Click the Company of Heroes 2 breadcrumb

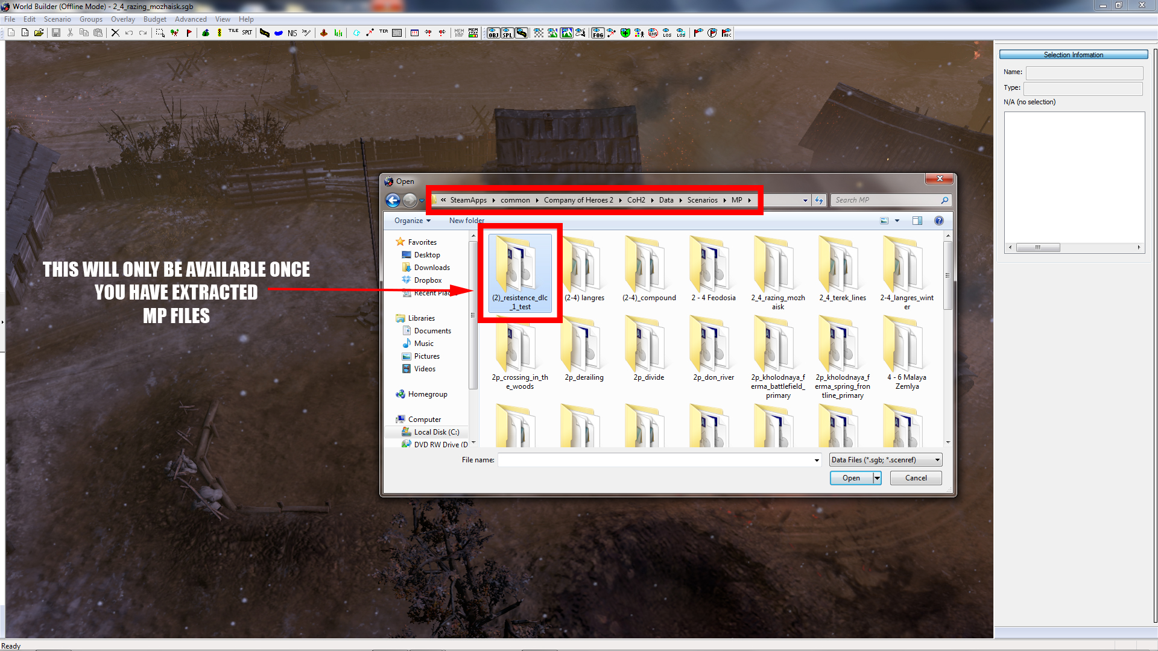pyautogui.click(x=578, y=200)
